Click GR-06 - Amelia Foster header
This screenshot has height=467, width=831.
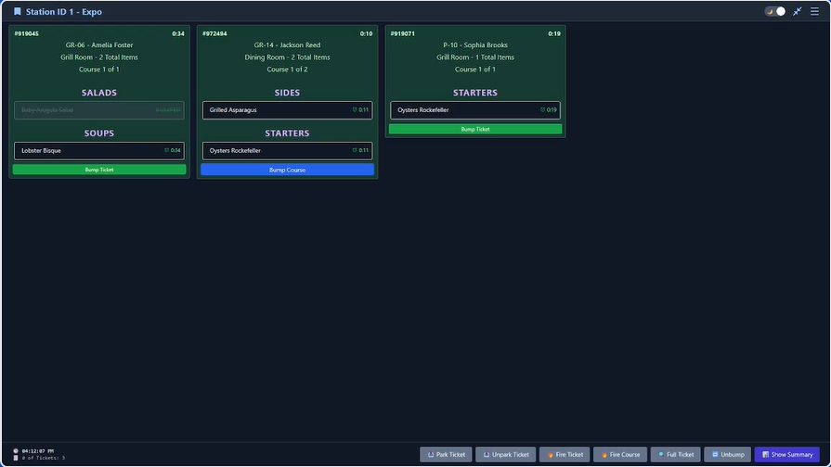[x=99, y=45]
